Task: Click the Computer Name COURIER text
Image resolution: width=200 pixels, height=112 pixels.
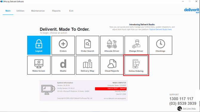Action: (117, 85)
